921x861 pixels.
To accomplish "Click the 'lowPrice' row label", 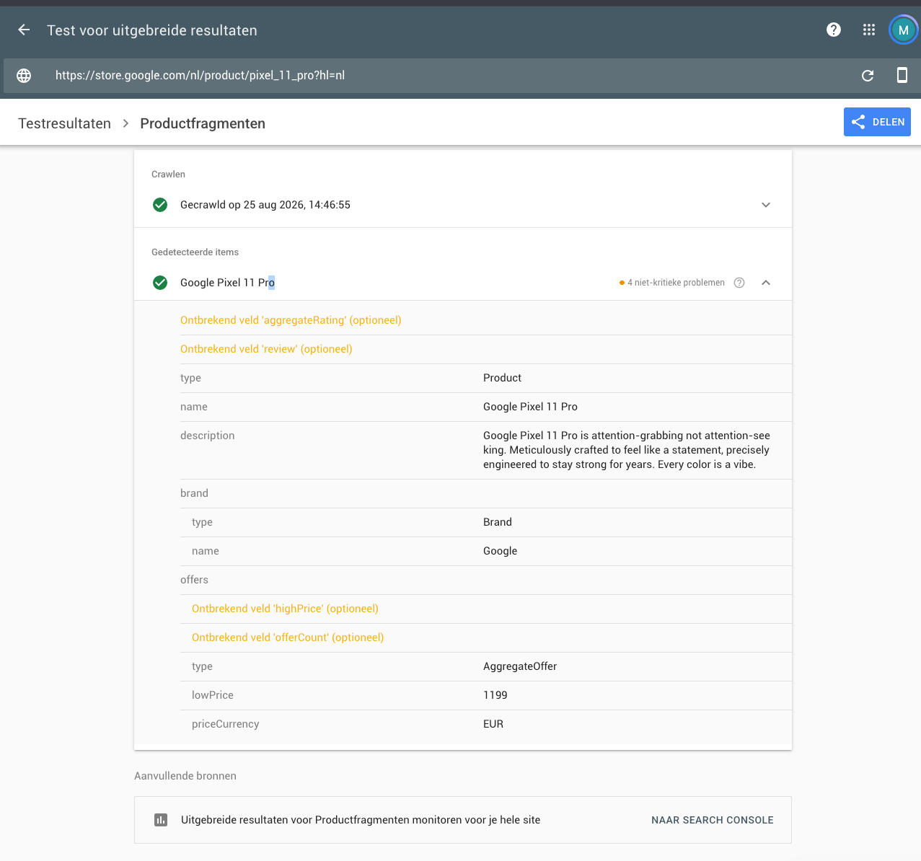I will click(213, 695).
